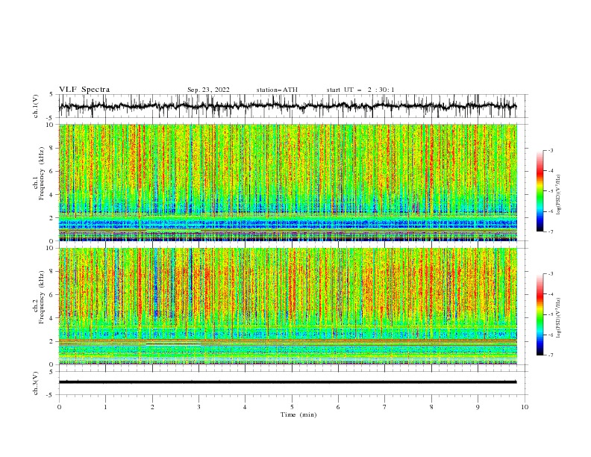Click time axis tick label 0
The height and width of the screenshot is (457, 591).
pyautogui.click(x=59, y=407)
